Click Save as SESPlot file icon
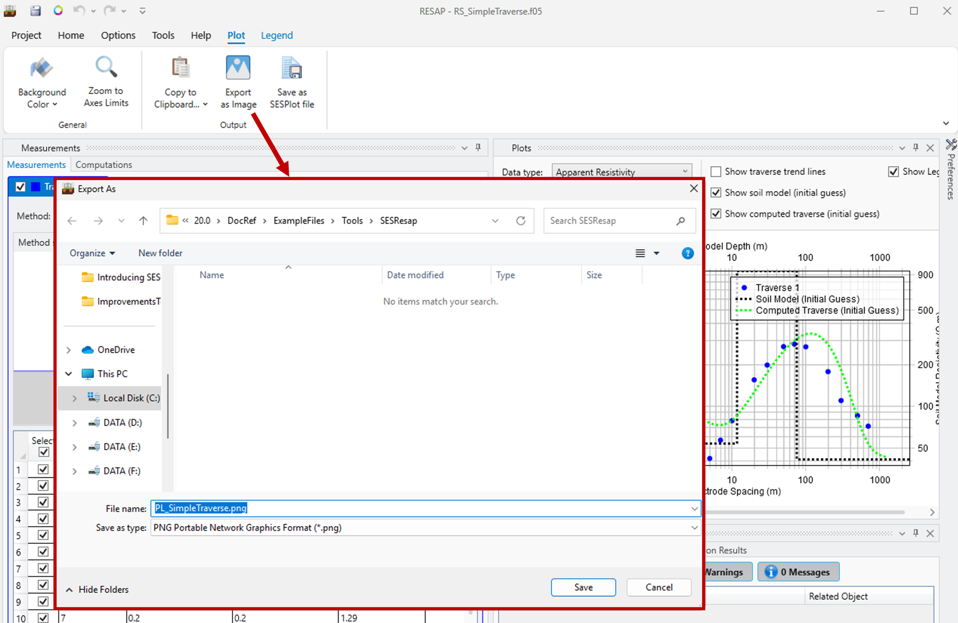The image size is (958, 623). (292, 67)
